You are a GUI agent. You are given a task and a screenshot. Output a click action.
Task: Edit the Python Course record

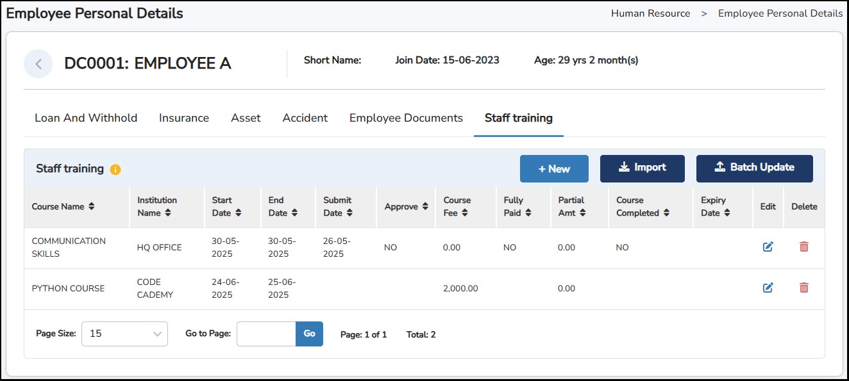click(768, 288)
